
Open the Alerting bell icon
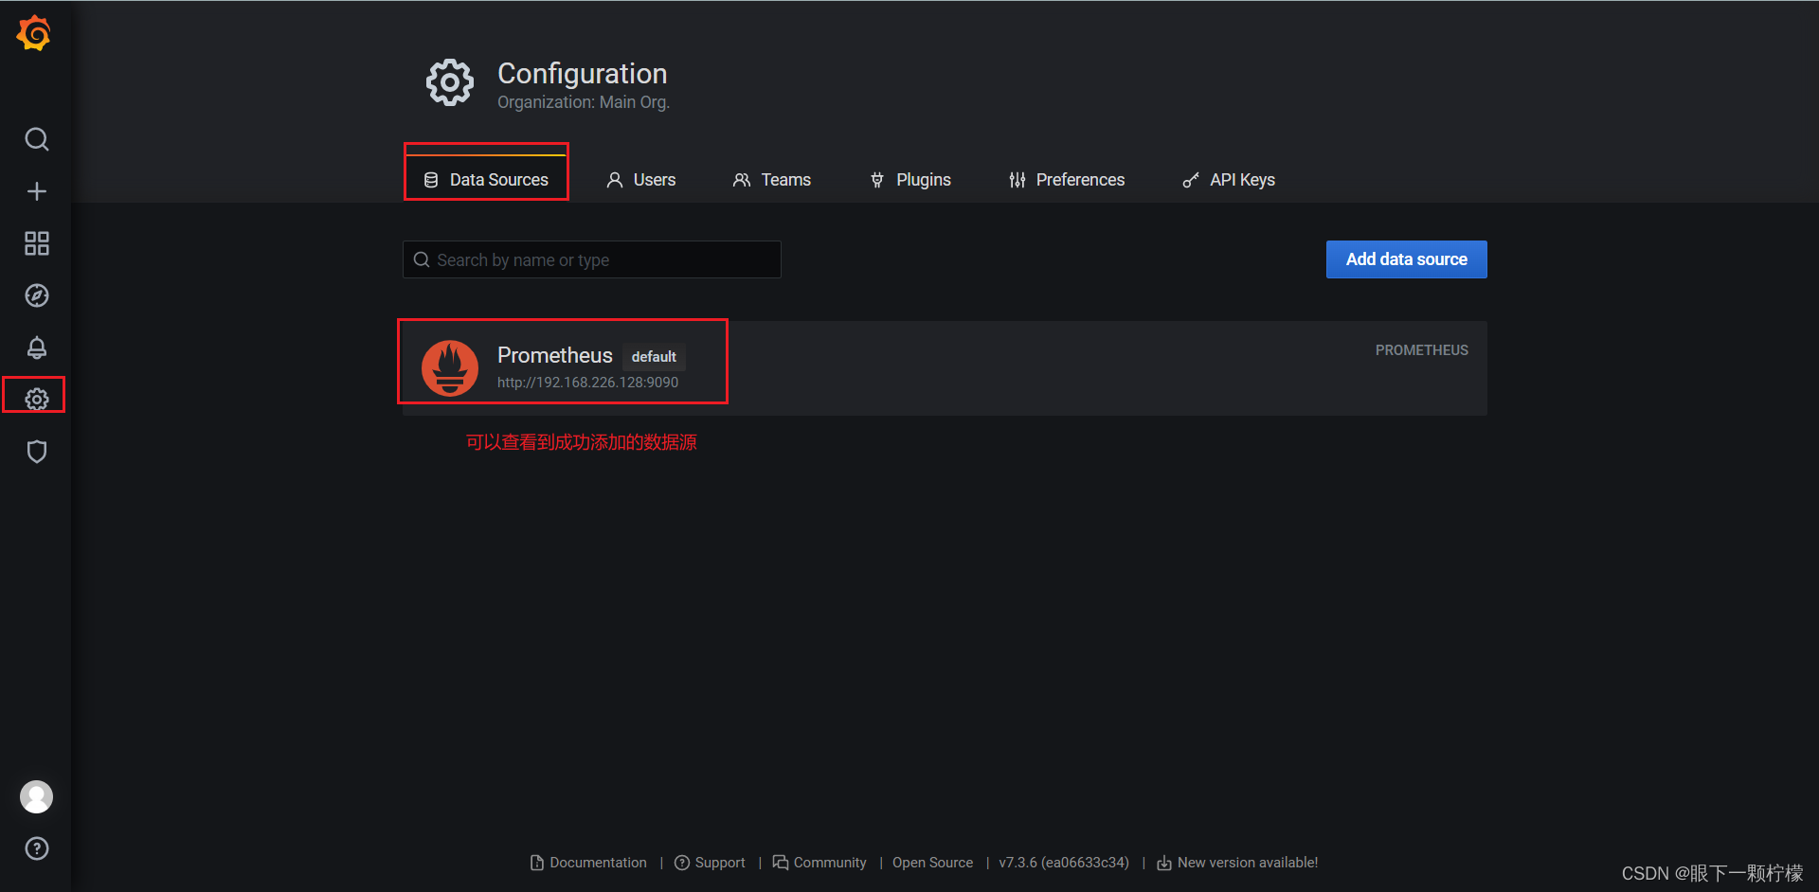pyautogui.click(x=37, y=348)
